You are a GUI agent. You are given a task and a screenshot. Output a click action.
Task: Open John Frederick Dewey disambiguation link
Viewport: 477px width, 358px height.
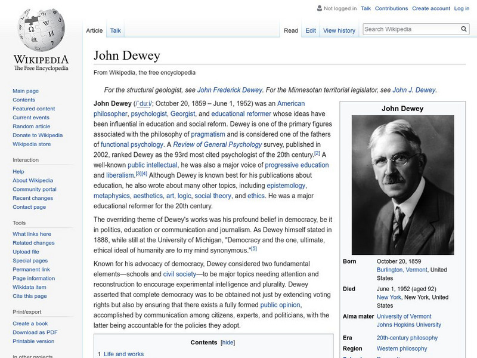click(230, 90)
